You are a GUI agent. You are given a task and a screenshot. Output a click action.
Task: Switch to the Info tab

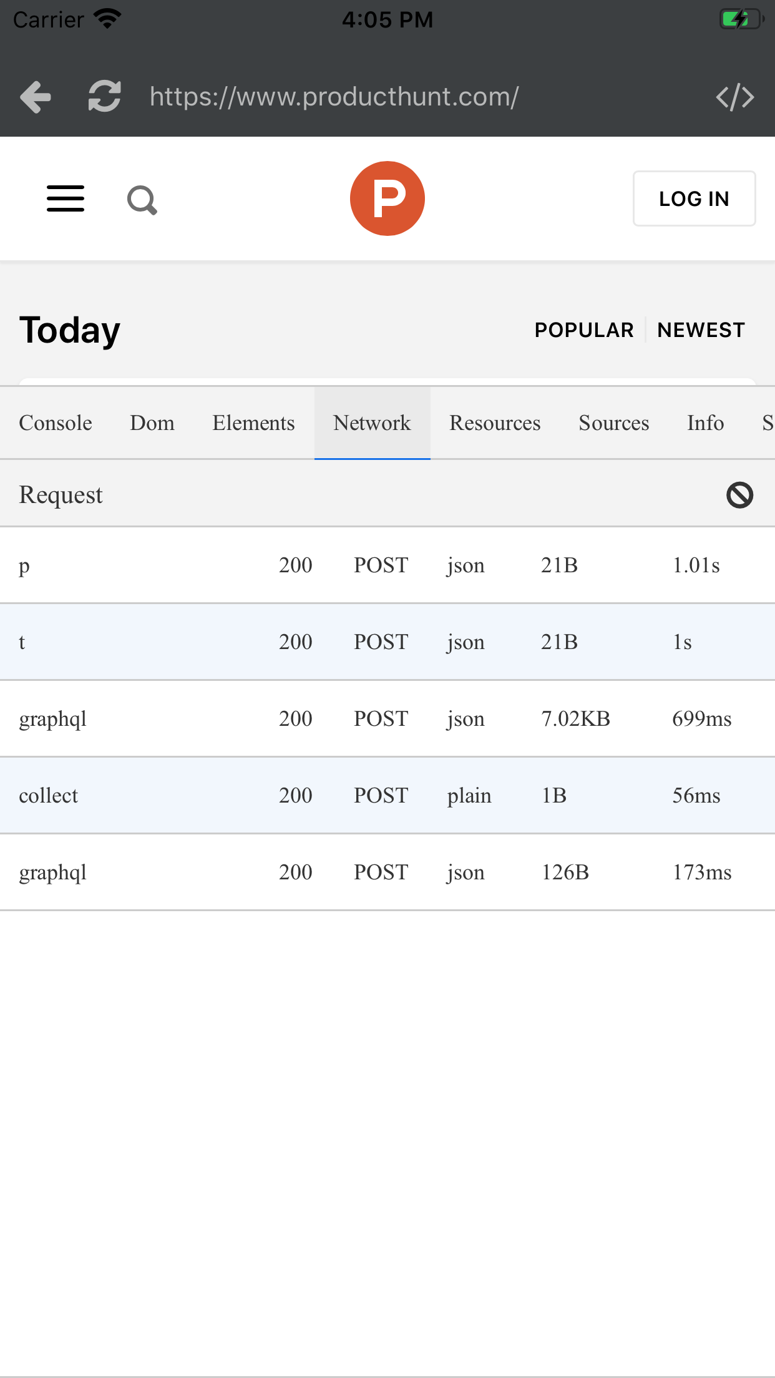pyautogui.click(x=706, y=423)
